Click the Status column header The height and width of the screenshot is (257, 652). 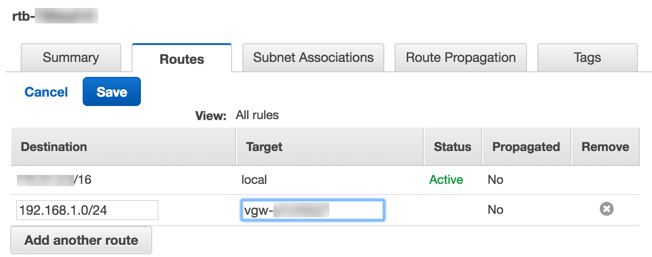pos(452,147)
